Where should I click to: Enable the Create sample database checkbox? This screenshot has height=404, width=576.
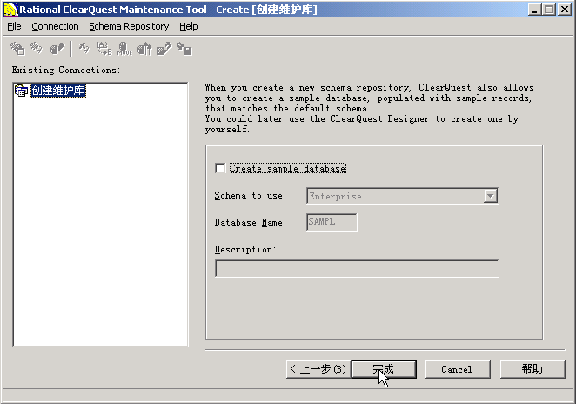[x=220, y=168]
